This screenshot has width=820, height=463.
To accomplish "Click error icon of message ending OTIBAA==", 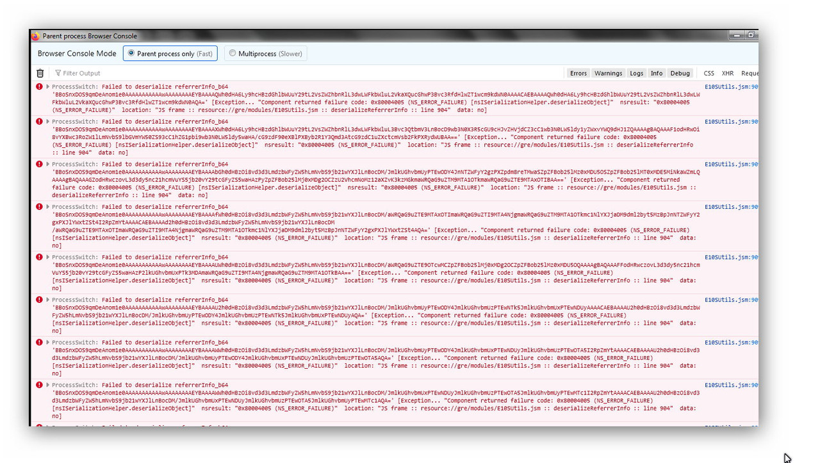I will tap(40, 165).
